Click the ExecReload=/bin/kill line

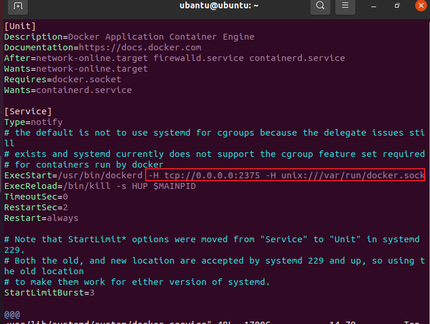[100, 186]
